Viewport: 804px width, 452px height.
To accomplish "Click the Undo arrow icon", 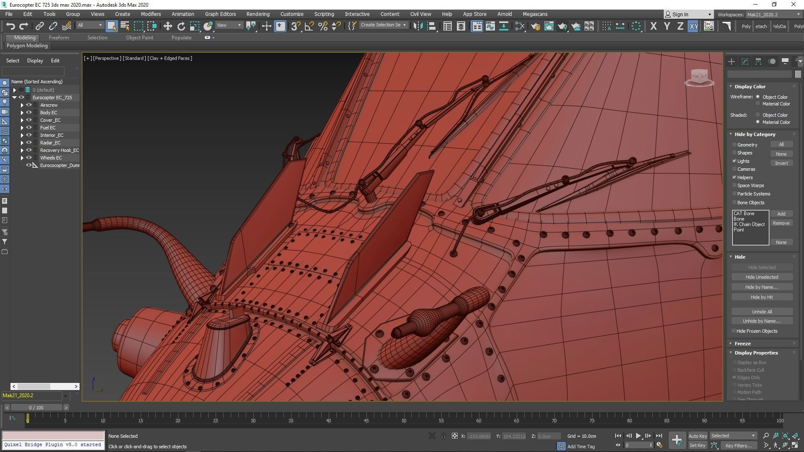I will click(x=10, y=26).
